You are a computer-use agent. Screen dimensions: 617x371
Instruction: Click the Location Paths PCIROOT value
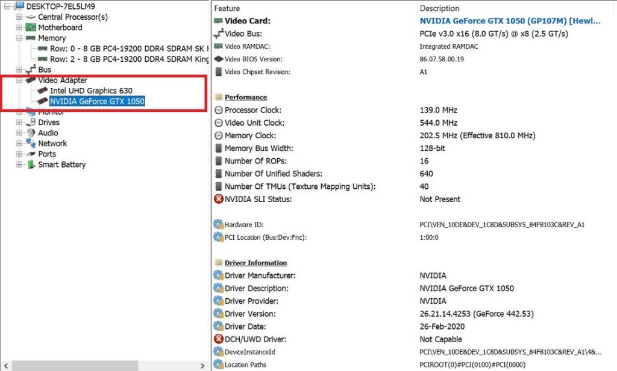[x=472, y=365]
